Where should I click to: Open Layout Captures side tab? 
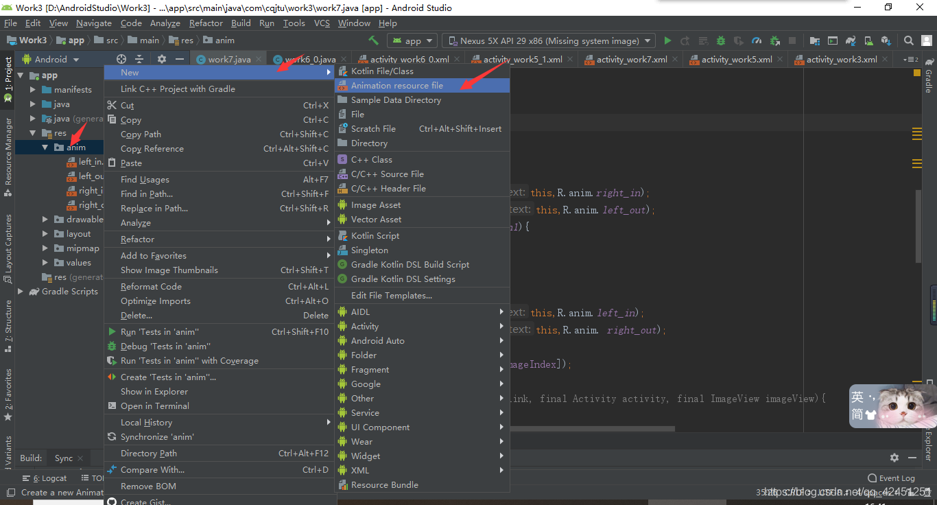[8, 248]
